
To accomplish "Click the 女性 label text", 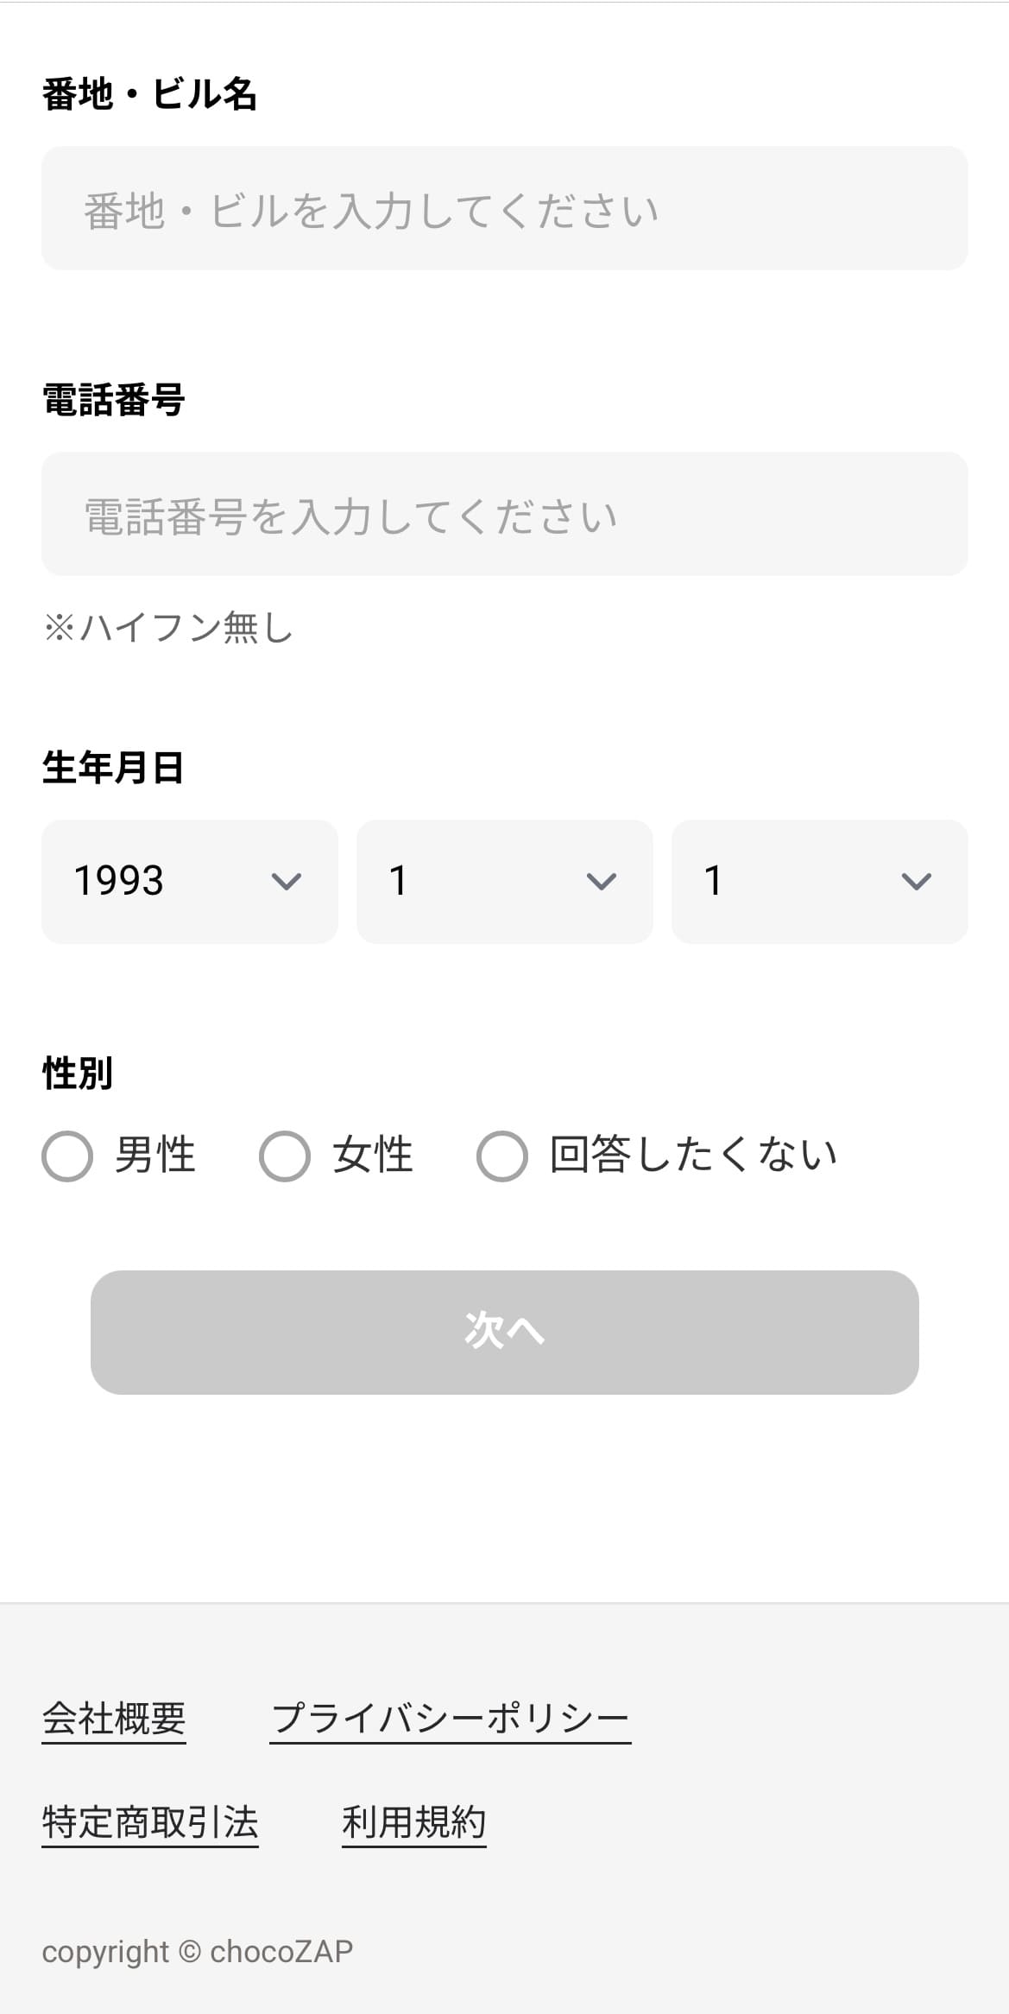I will coord(373,1155).
